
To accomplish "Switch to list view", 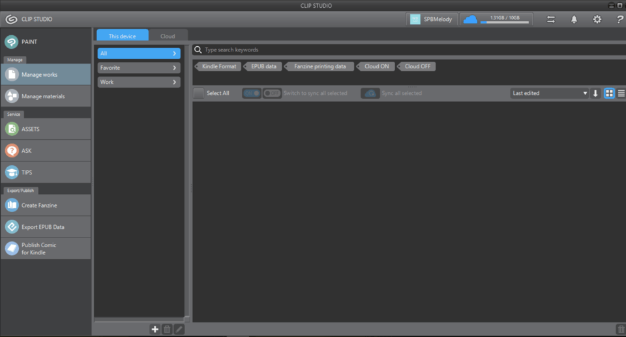I will point(621,93).
